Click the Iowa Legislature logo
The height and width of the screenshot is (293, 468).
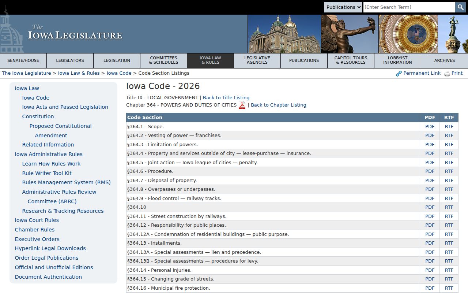[75, 33]
